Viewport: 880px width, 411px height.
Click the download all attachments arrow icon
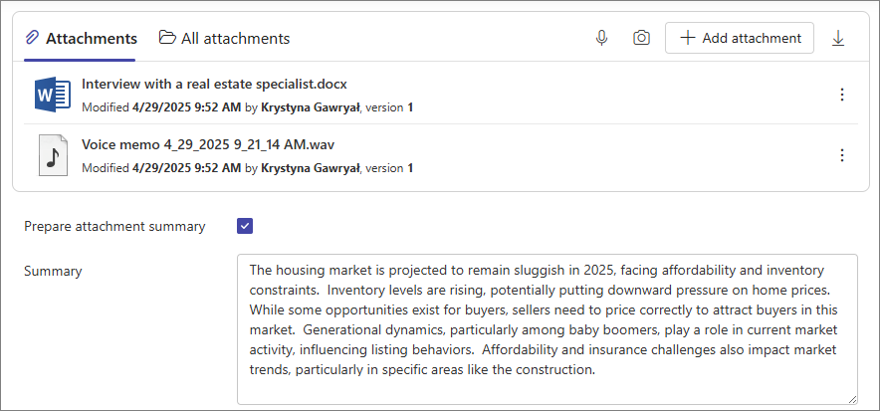point(838,38)
